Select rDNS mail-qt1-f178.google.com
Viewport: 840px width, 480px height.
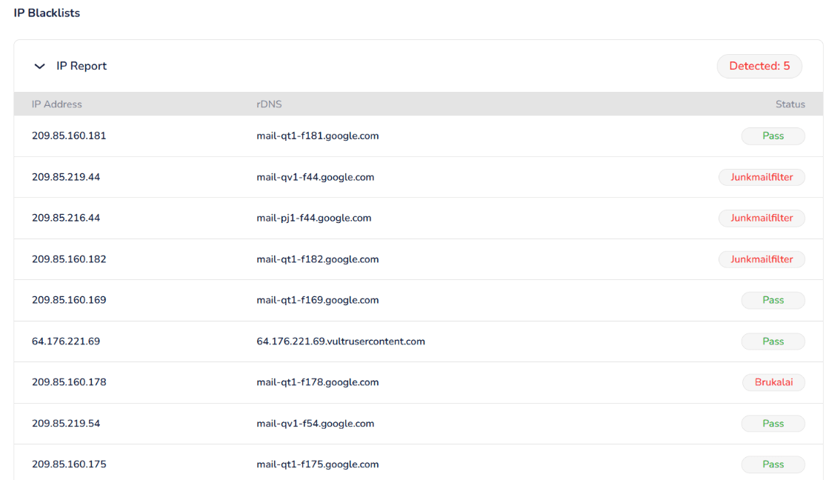click(x=318, y=382)
